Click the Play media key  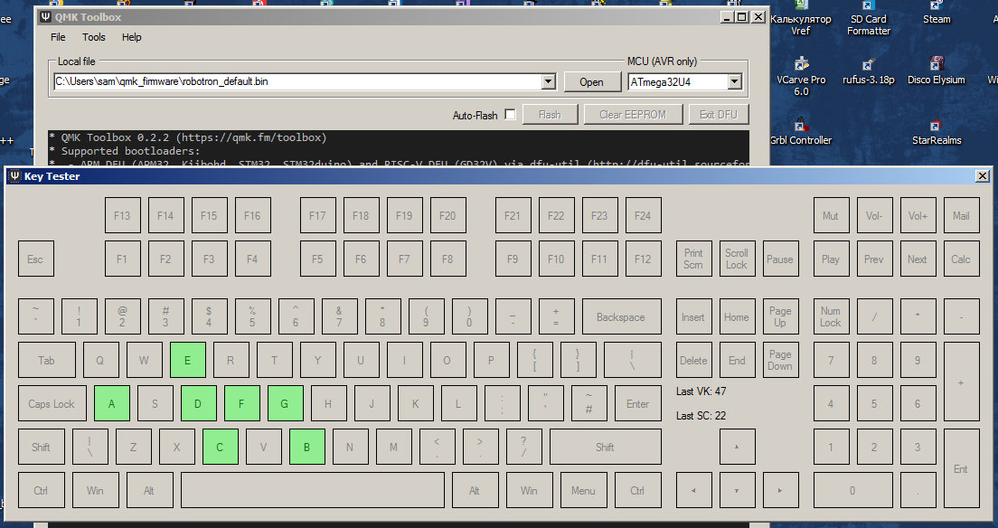pos(831,259)
